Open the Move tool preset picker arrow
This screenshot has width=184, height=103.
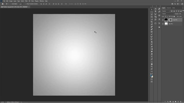click(x=9, y=4)
